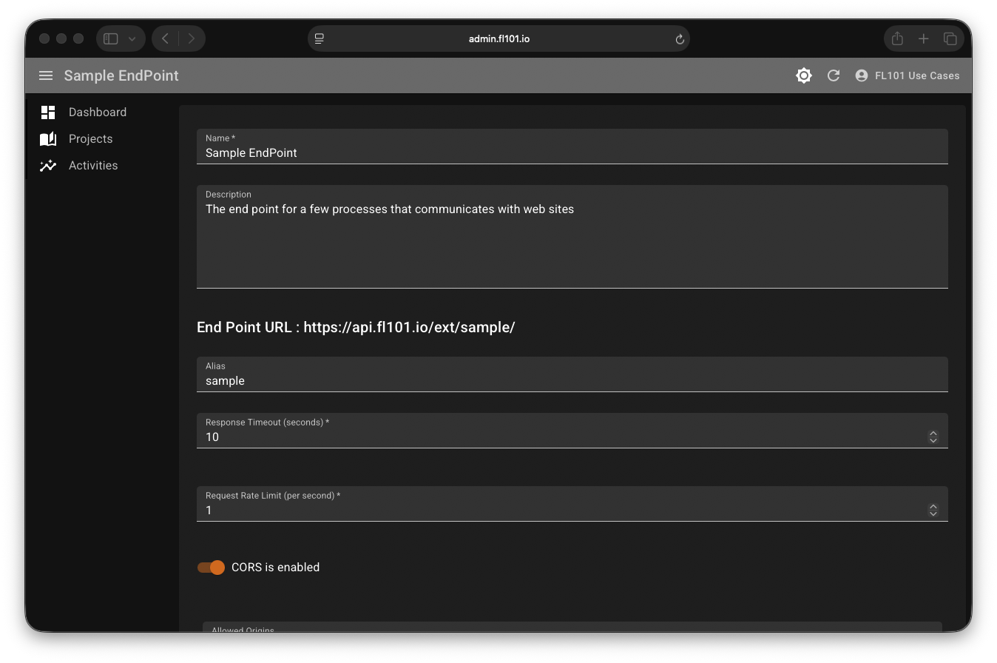Click in the Description text area
Viewport: 997px width, 663px height.
[x=571, y=243]
